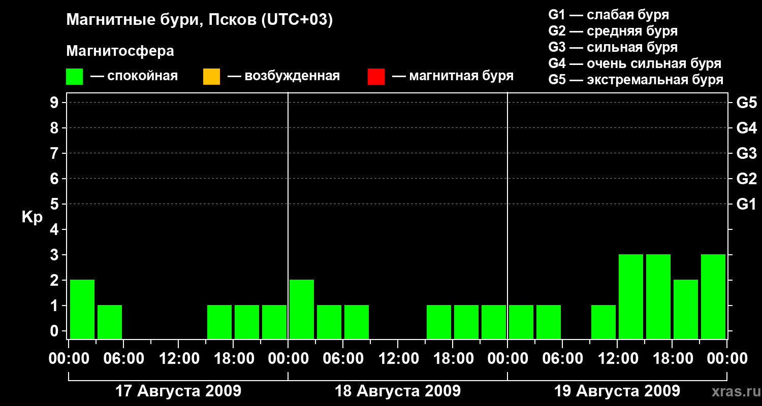762x406 pixels.
Task: Click the Kp 2 bar starting 18 August
Action: pyautogui.click(x=302, y=309)
